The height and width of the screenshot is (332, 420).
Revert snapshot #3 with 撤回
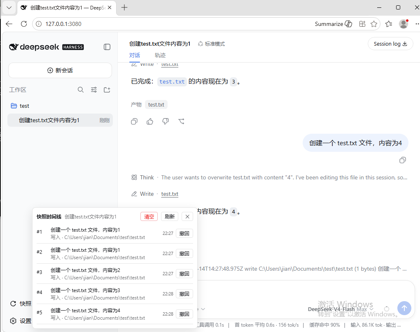184,274
